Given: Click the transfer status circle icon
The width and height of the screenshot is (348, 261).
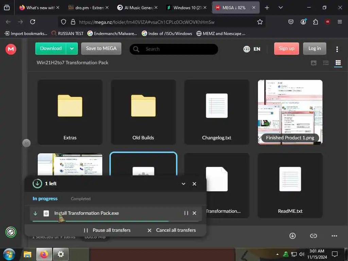Looking at the screenshot, I should pos(37,184).
